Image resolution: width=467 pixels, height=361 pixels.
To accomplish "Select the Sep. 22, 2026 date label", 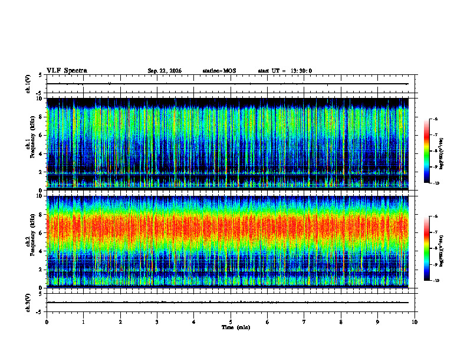I will point(165,71).
